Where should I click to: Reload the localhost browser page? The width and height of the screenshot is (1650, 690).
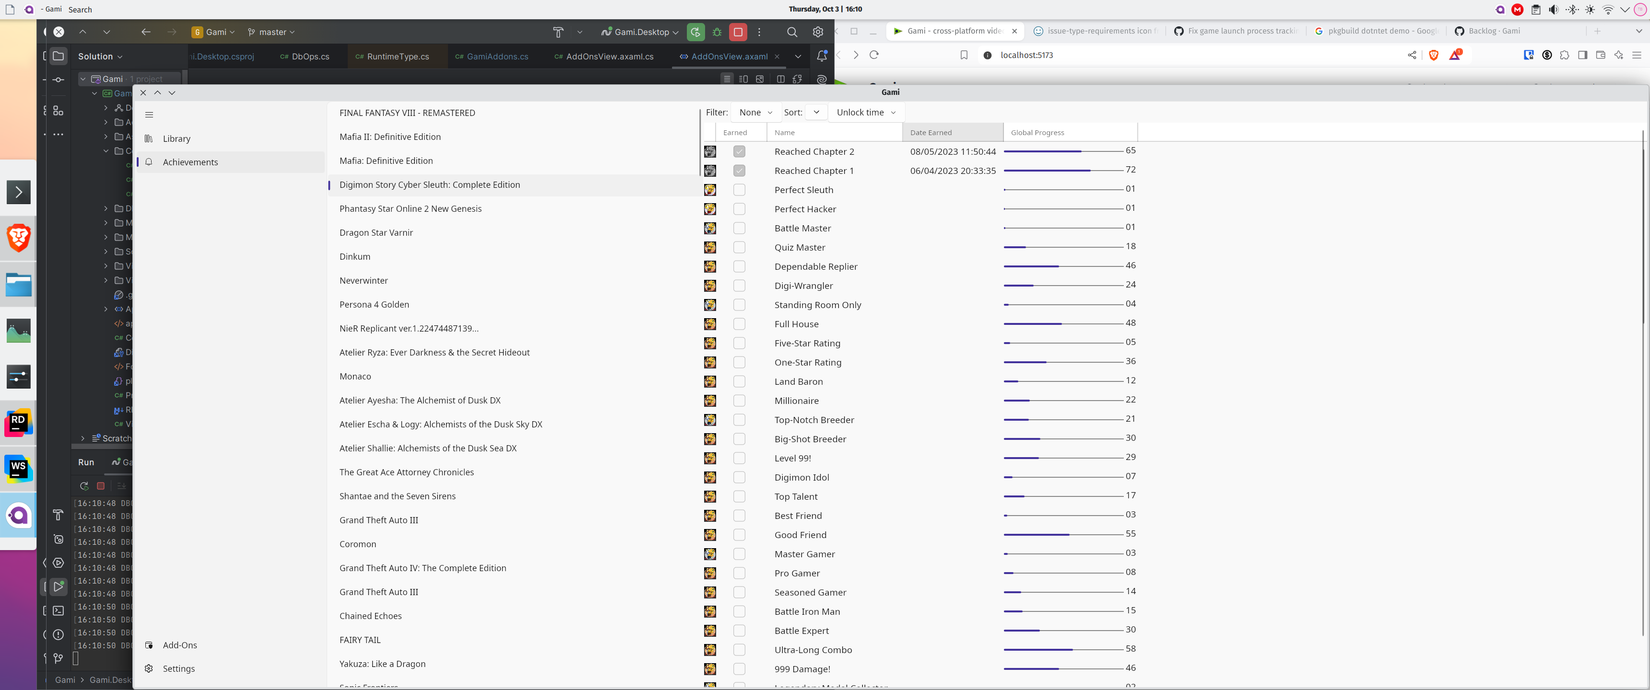tap(873, 55)
